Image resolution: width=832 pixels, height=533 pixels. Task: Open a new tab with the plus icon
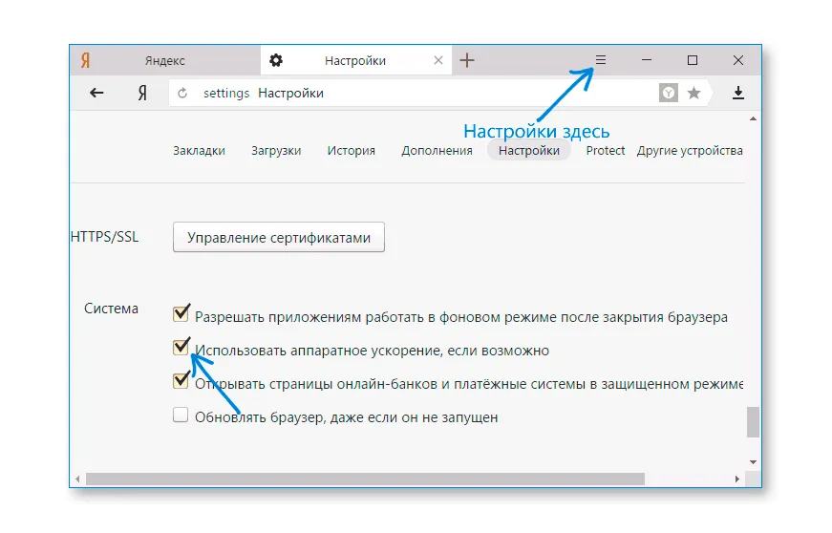[467, 60]
